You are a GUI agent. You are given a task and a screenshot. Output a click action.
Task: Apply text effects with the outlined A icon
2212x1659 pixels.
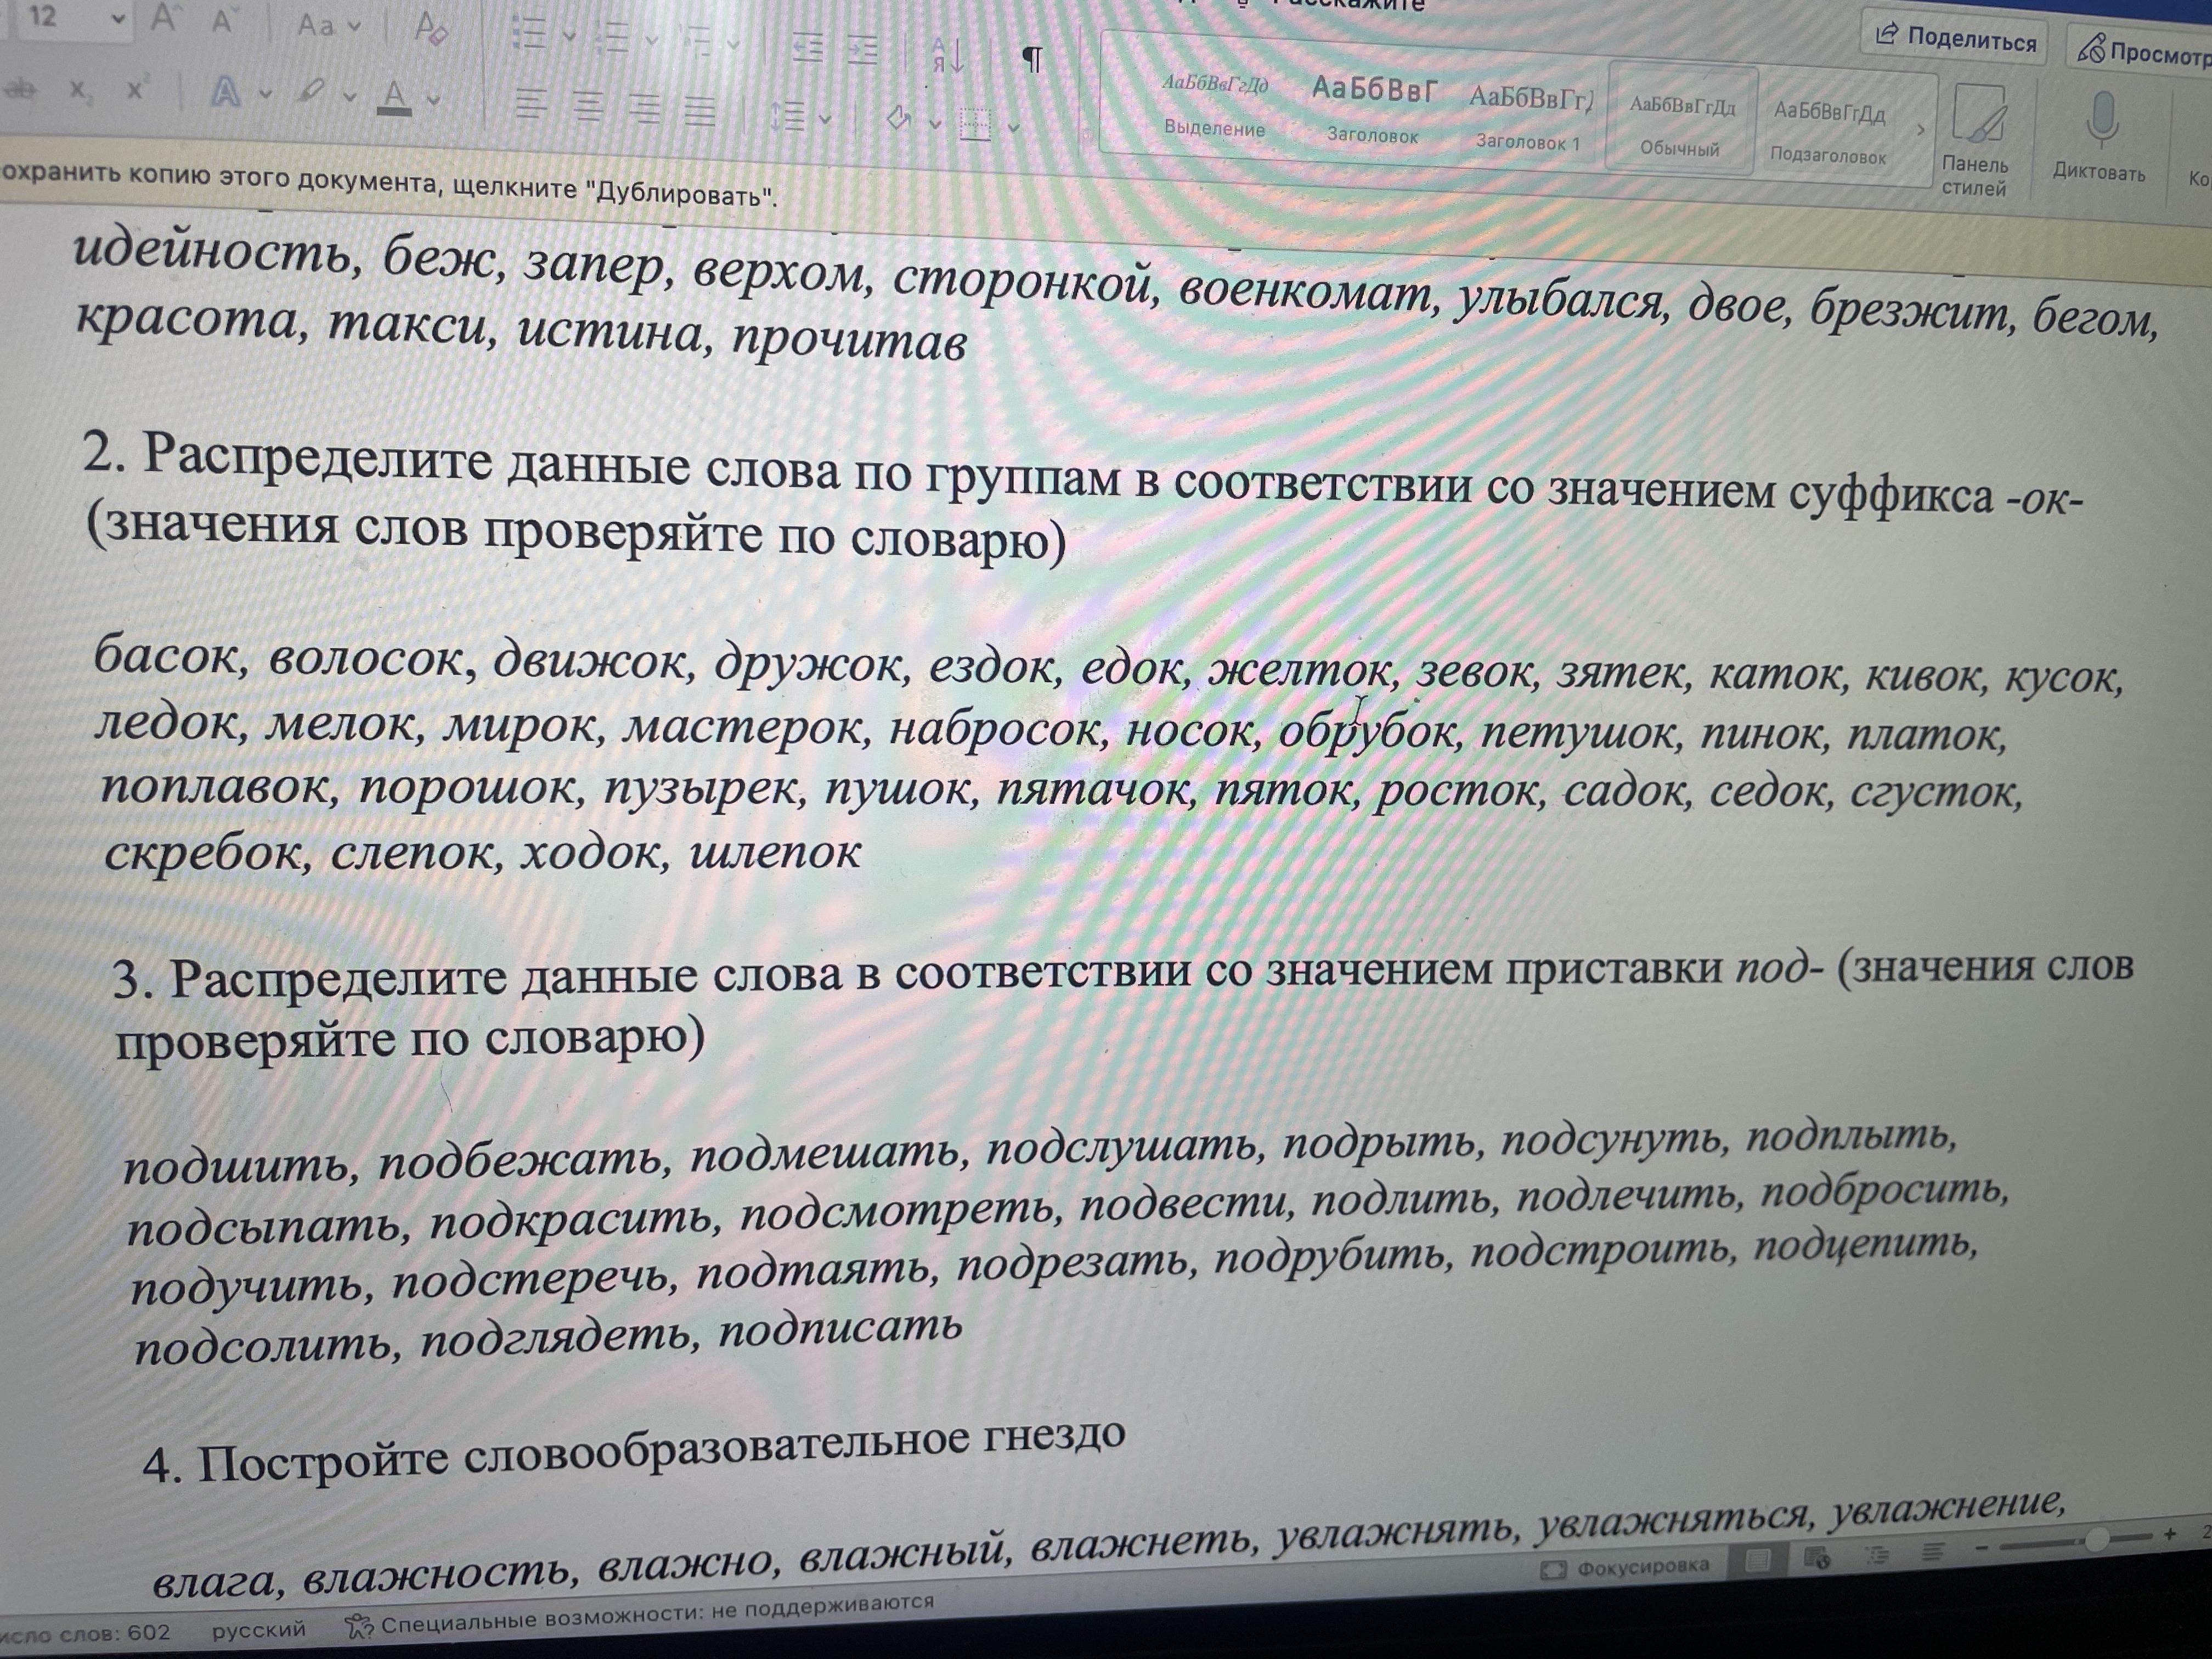coord(226,94)
